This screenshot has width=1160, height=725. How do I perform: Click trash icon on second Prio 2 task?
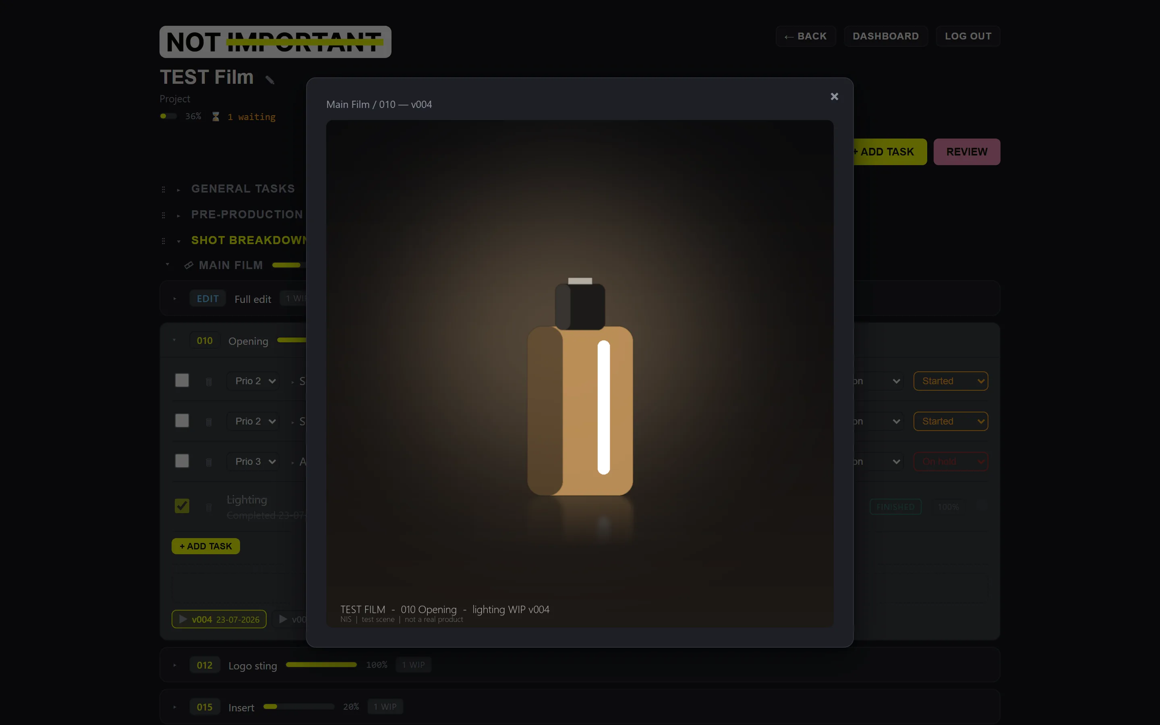click(209, 422)
